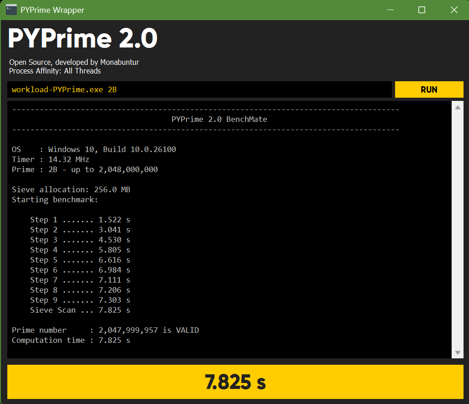Click the PYPrime Wrapper title bar icon
This screenshot has height=404, width=469.
coord(11,10)
